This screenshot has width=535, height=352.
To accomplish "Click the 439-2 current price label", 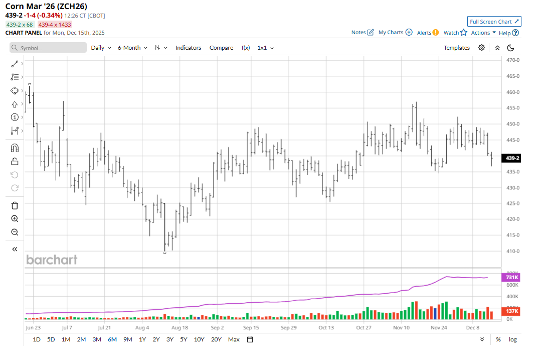I will tap(511, 158).
